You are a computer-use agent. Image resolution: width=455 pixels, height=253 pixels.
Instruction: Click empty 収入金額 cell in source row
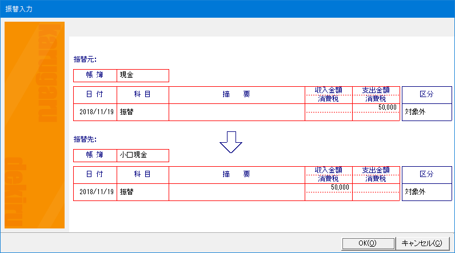[329, 108]
